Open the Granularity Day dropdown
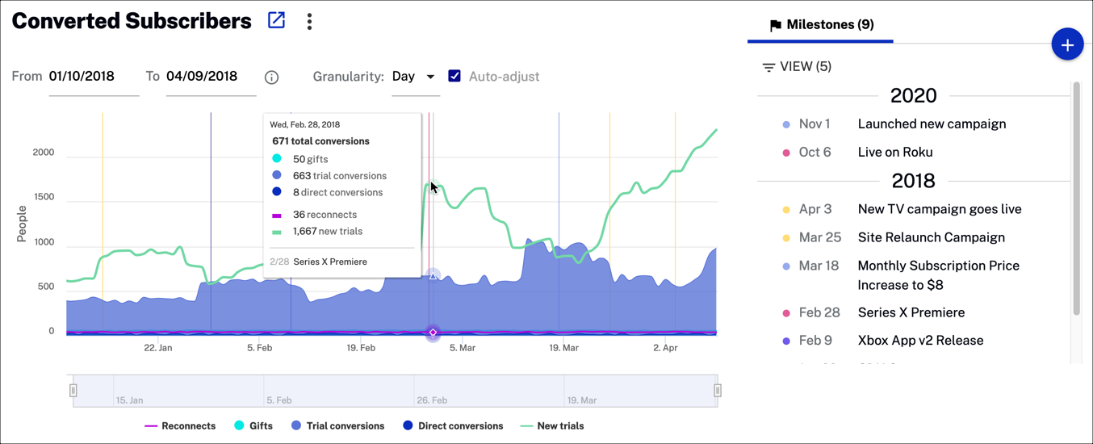Viewport: 1093px width, 444px height. 414,77
